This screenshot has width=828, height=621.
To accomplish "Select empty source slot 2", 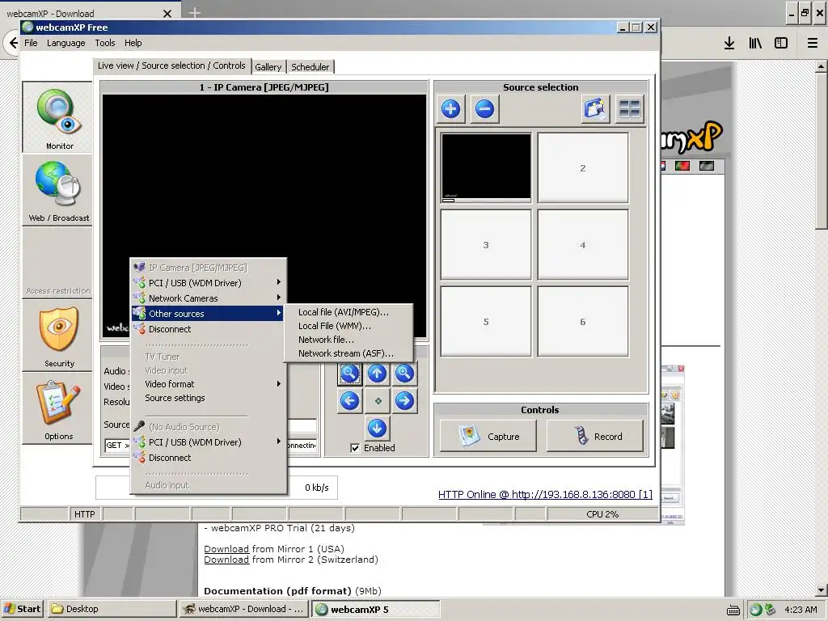I will point(583,167).
